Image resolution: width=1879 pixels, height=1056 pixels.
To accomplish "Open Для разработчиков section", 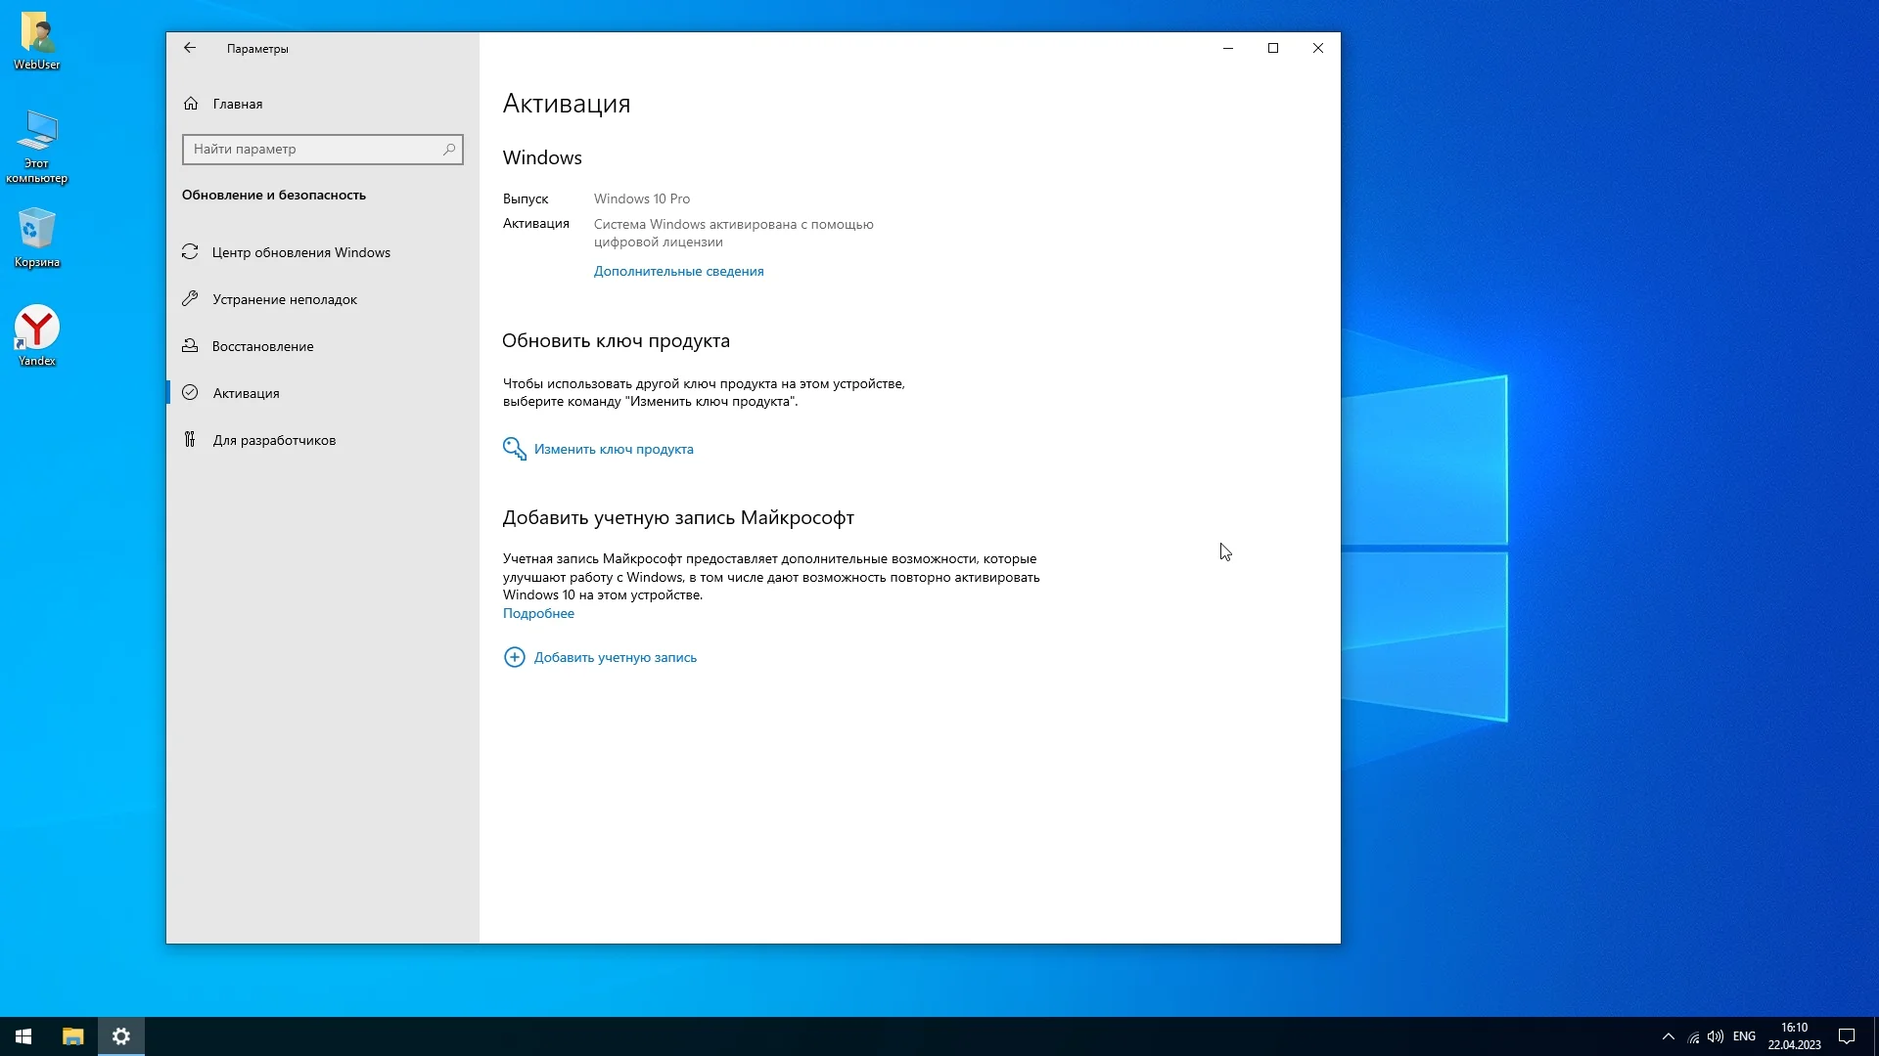I will pos(274,440).
